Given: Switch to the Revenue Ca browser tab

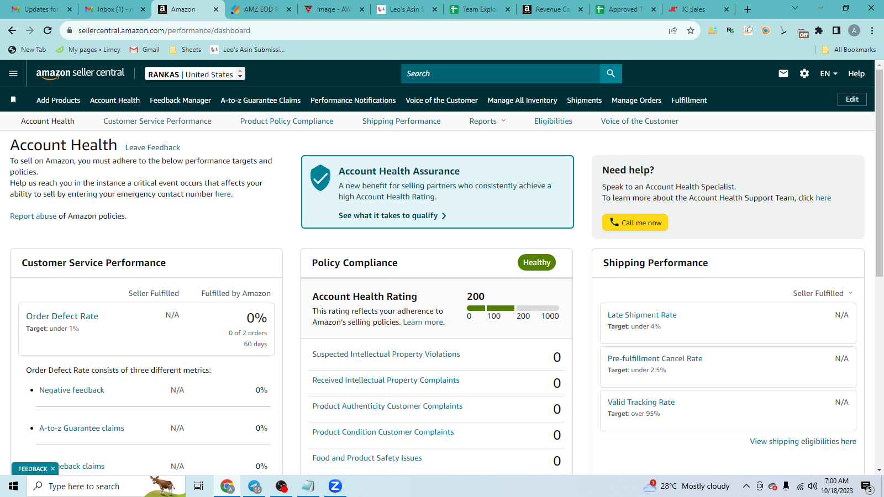Looking at the screenshot, I should (552, 9).
